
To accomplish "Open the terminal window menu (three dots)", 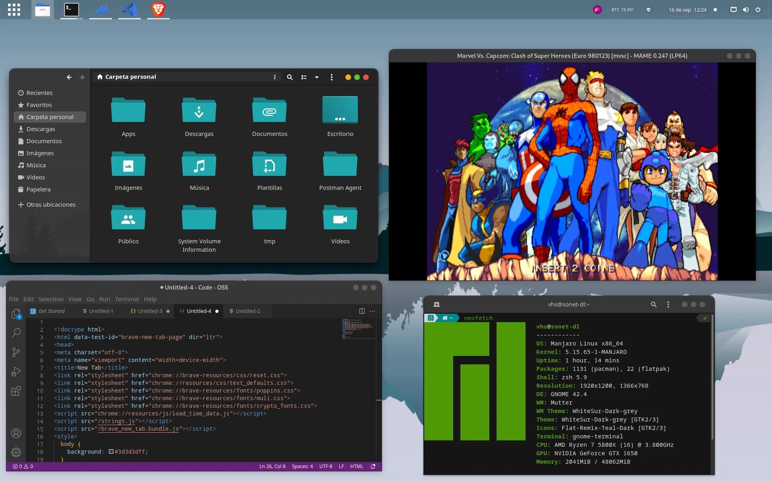I will pyautogui.click(x=668, y=305).
